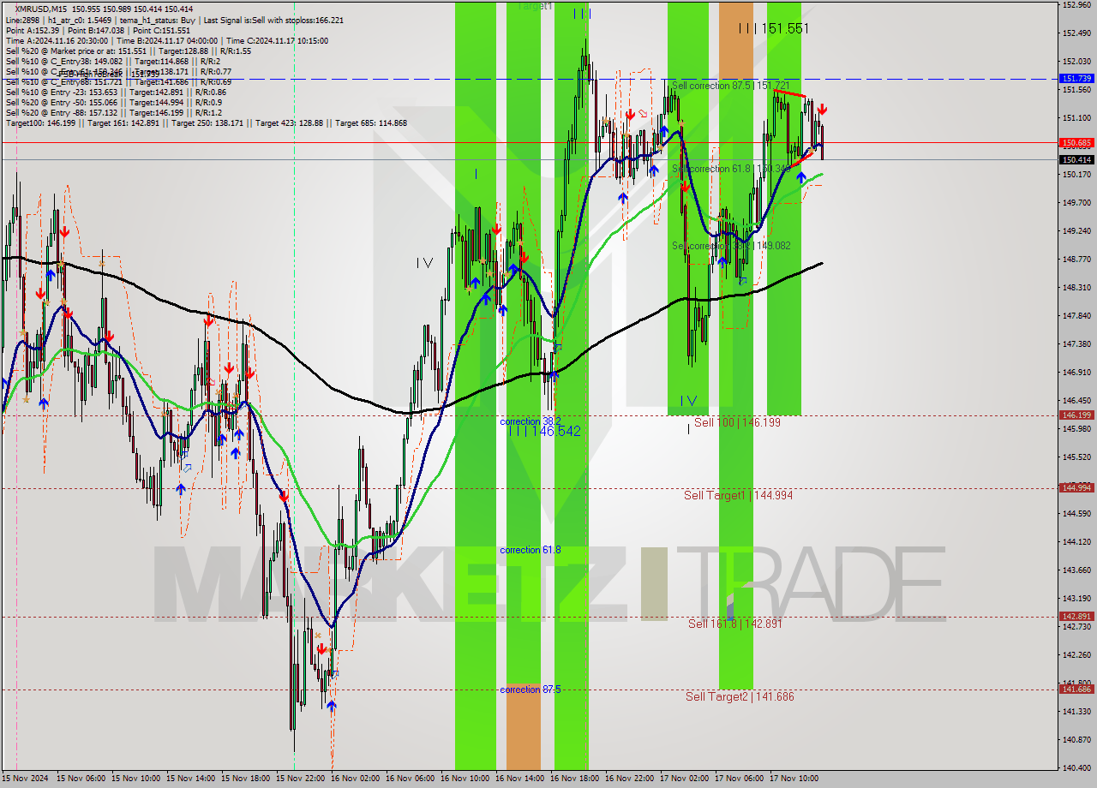Click the 'Sell correction 87.5 | 151.721' label
Image resolution: width=1097 pixels, height=788 pixels.
tap(731, 86)
